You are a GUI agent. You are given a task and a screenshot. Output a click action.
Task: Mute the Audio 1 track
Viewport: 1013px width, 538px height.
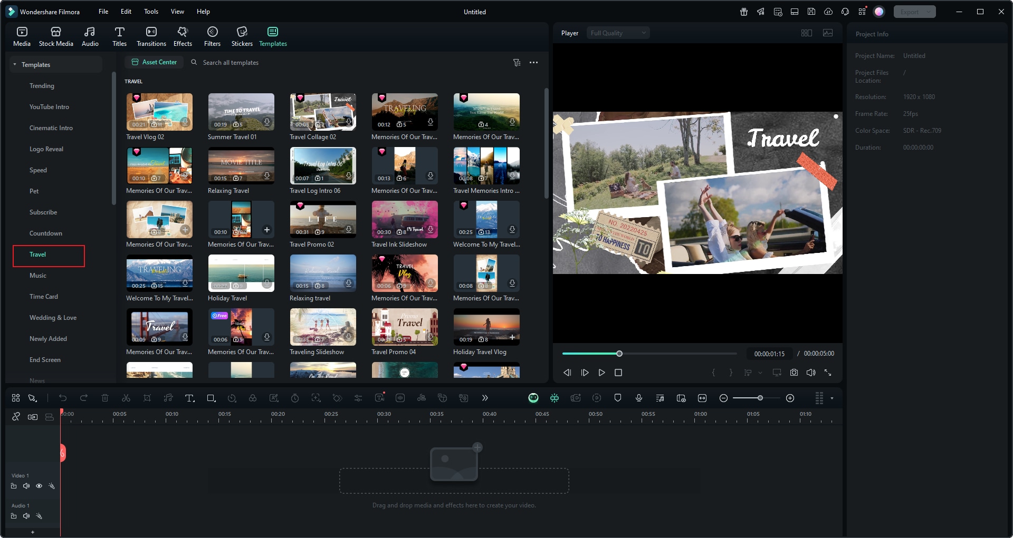coord(26,516)
